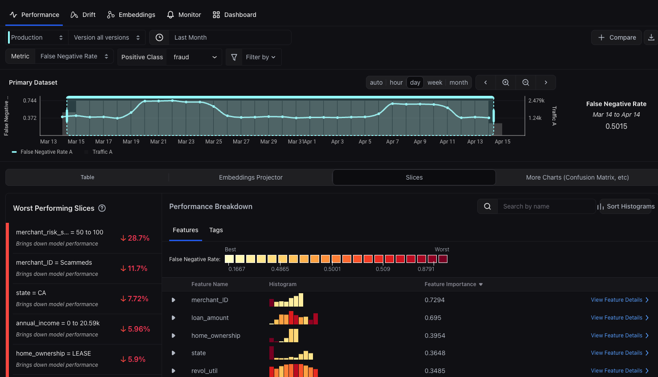Open the Filter by dropdown
This screenshot has width=658, height=377.
[x=261, y=57]
